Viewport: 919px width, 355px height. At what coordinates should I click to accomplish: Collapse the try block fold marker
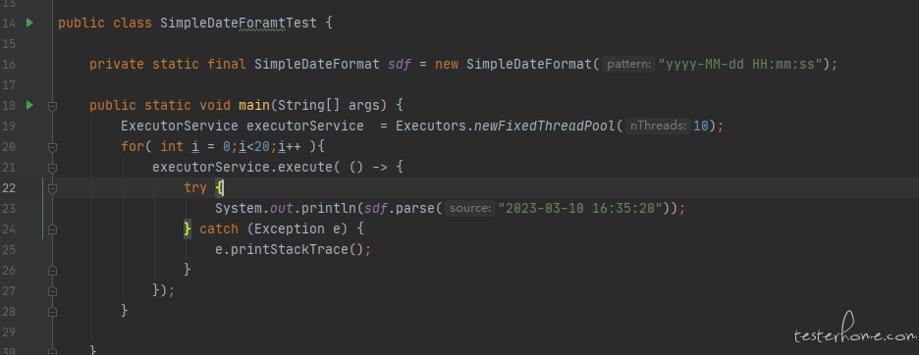pos(52,188)
